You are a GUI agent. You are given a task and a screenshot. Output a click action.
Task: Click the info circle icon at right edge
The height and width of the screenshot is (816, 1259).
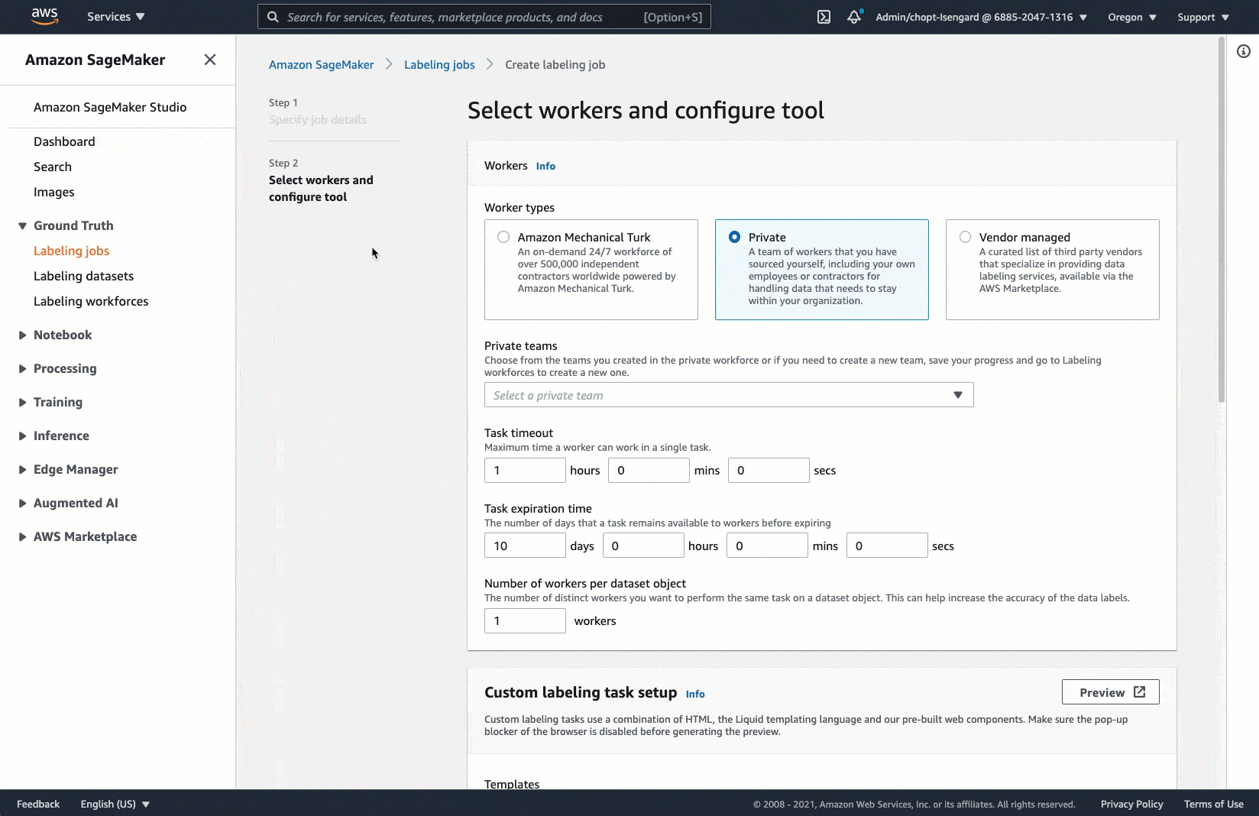(x=1244, y=51)
